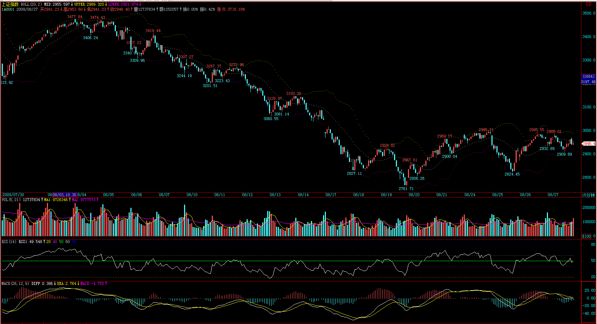Click the 3400.0 price axis label

589,37
